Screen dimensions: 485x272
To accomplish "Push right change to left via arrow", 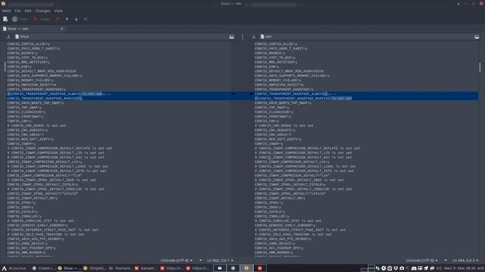I will pos(252,94).
